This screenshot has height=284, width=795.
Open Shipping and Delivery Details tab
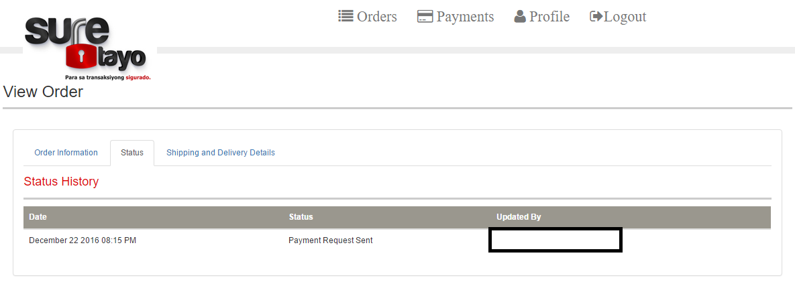coord(221,152)
